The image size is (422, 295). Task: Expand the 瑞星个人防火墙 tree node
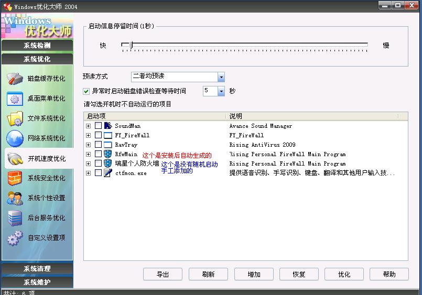pyautogui.click(x=88, y=163)
